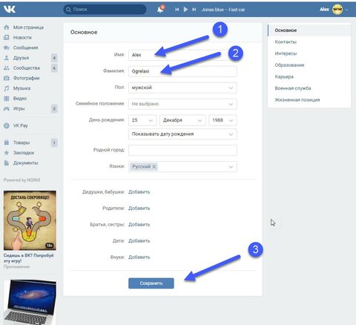This screenshot has height=325, width=356.
Task: Expand the Пол dropdown
Action: tap(182, 88)
